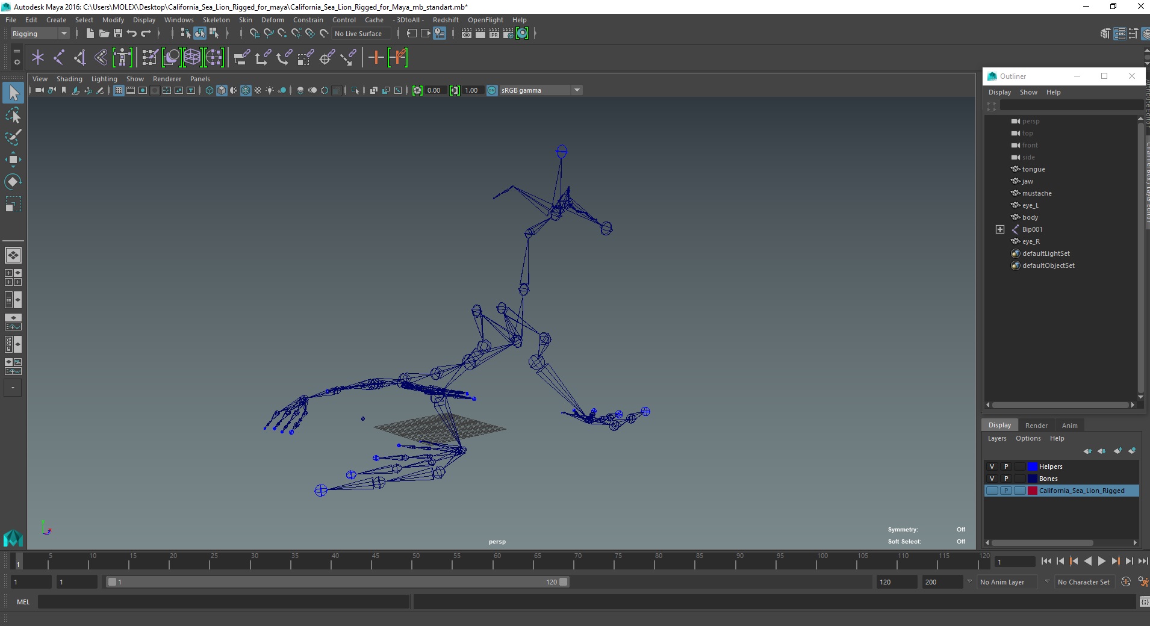Click the MEL command language label
This screenshot has height=626, width=1150.
click(23, 602)
